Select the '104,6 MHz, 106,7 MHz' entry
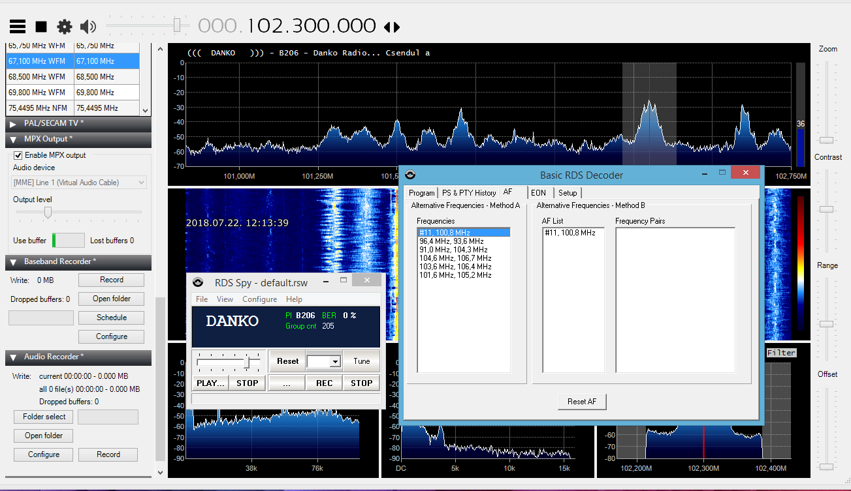This screenshot has height=491, width=851. tap(464, 258)
